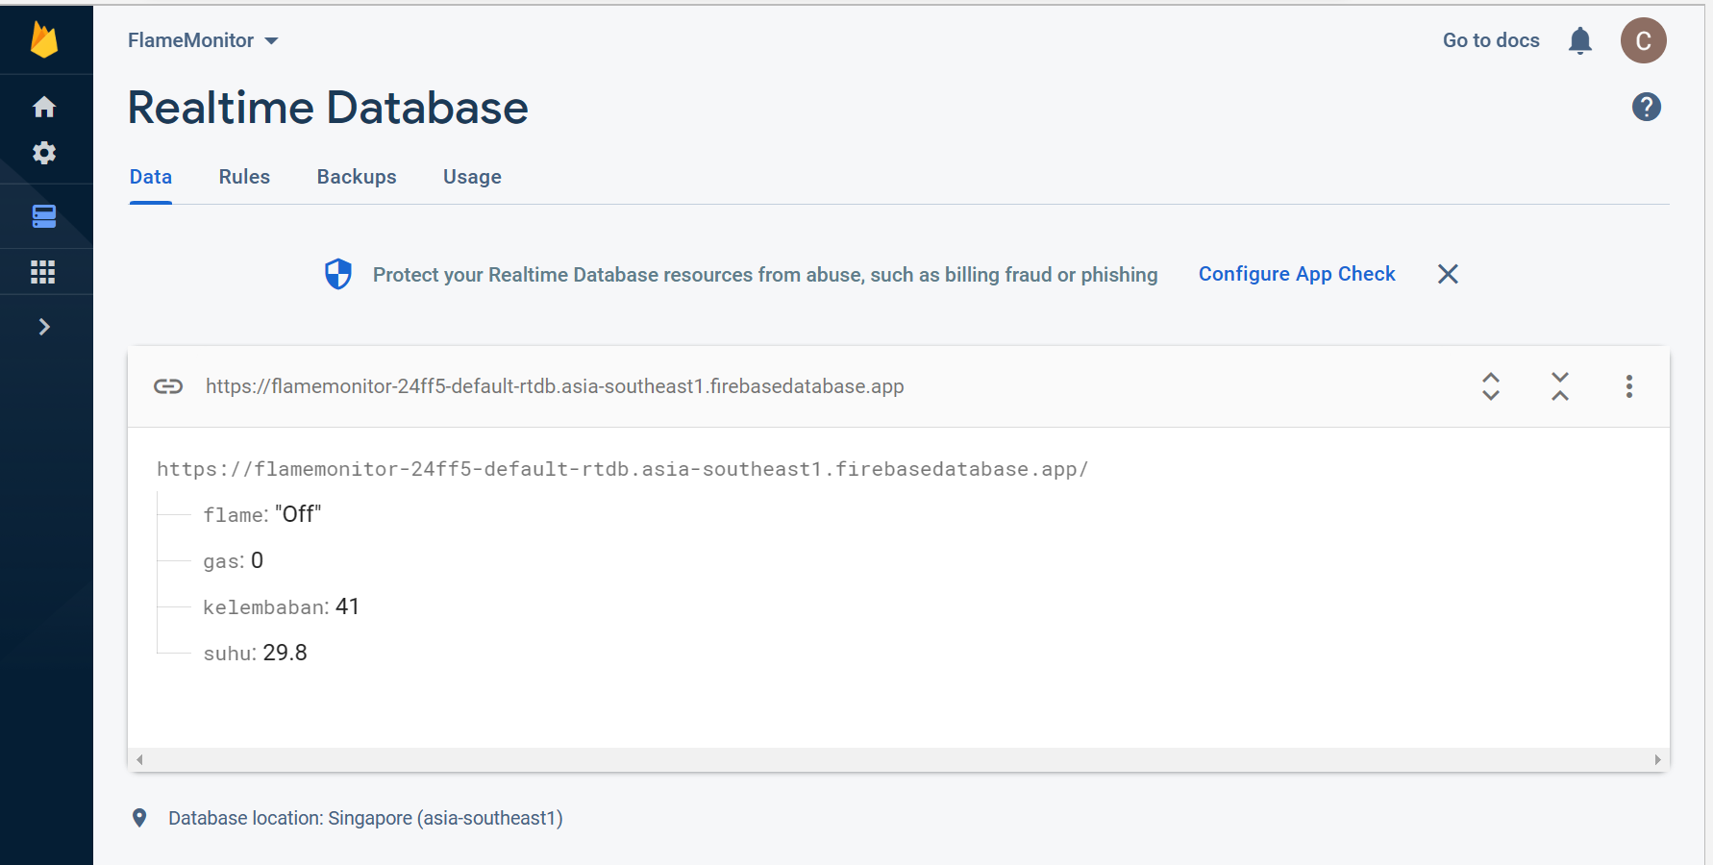Viewport: 1713px width, 865px height.
Task: Click the location pin beside Database location
Action: click(139, 817)
